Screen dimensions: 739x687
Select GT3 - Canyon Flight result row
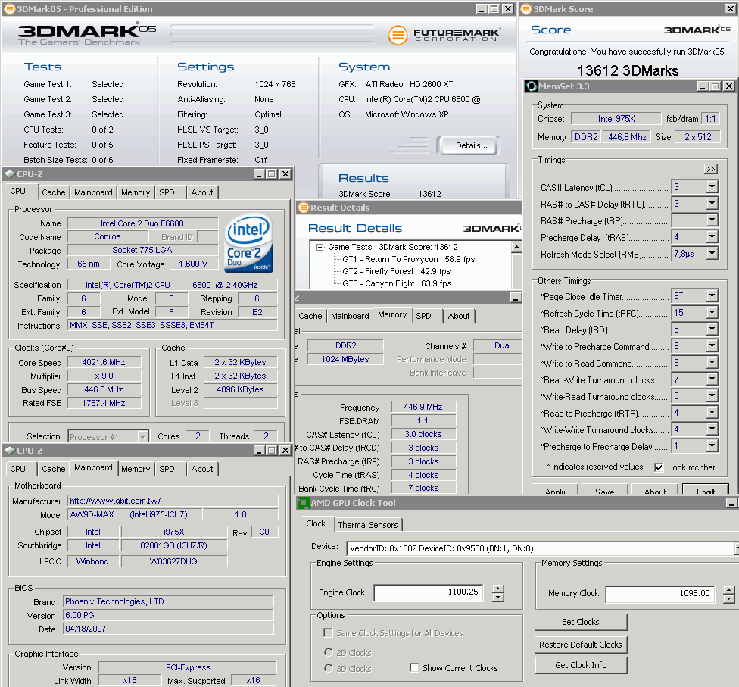click(397, 283)
